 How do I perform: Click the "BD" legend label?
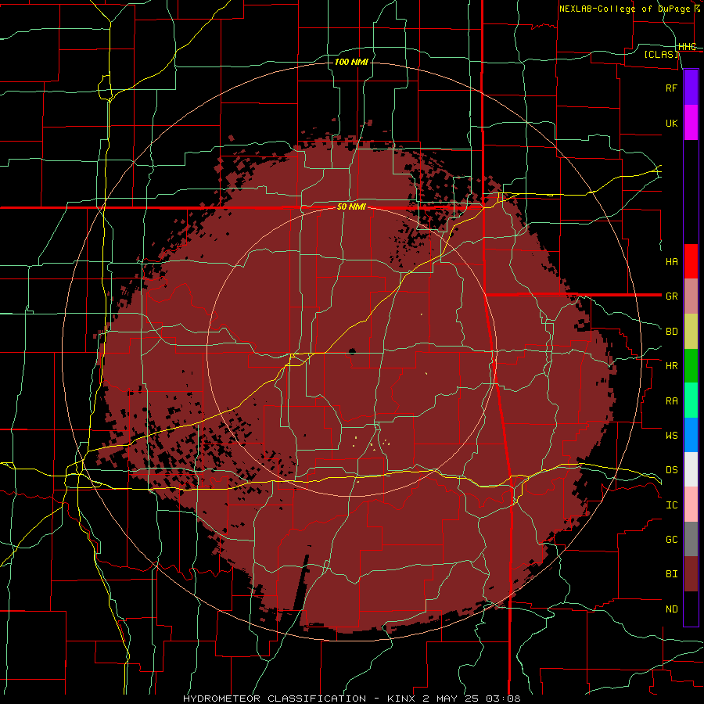tap(672, 332)
